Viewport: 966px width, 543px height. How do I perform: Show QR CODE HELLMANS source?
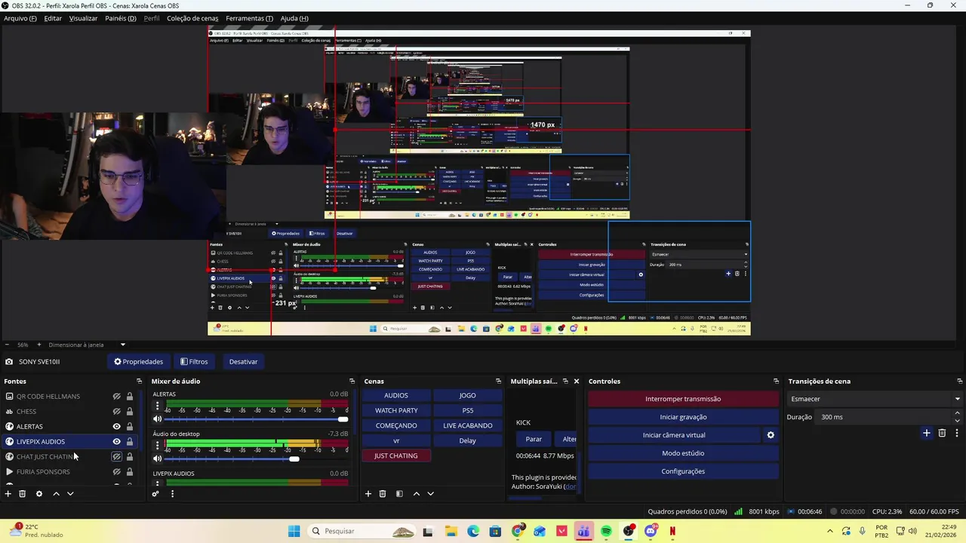[x=117, y=397]
